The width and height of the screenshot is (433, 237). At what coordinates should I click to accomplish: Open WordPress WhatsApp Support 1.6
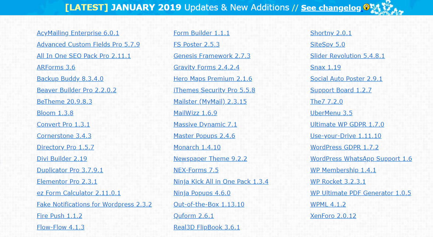point(361,158)
